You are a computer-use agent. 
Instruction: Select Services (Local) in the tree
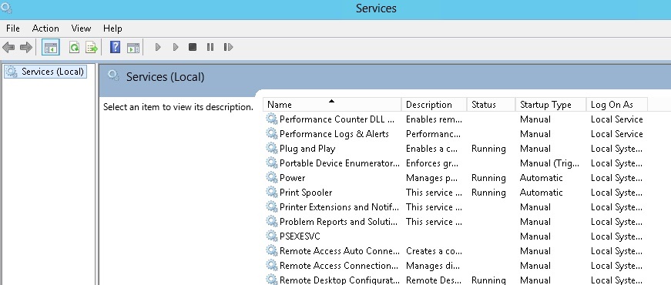click(x=45, y=72)
